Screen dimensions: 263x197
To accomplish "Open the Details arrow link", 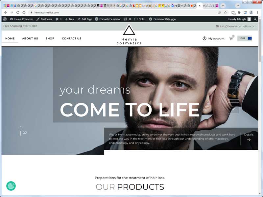I will click(x=249, y=137).
